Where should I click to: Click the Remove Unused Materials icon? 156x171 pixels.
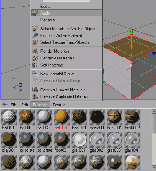[x=35, y=89]
